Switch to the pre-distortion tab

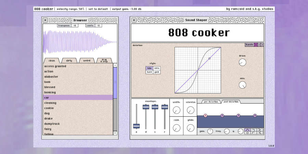pyautogui.click(x=210, y=102)
